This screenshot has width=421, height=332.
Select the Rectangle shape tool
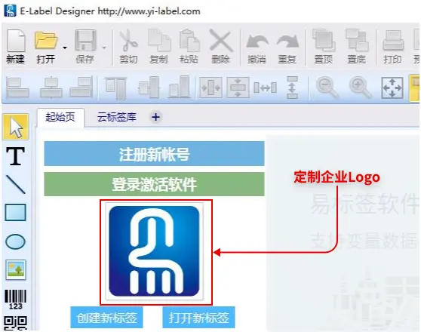16,212
